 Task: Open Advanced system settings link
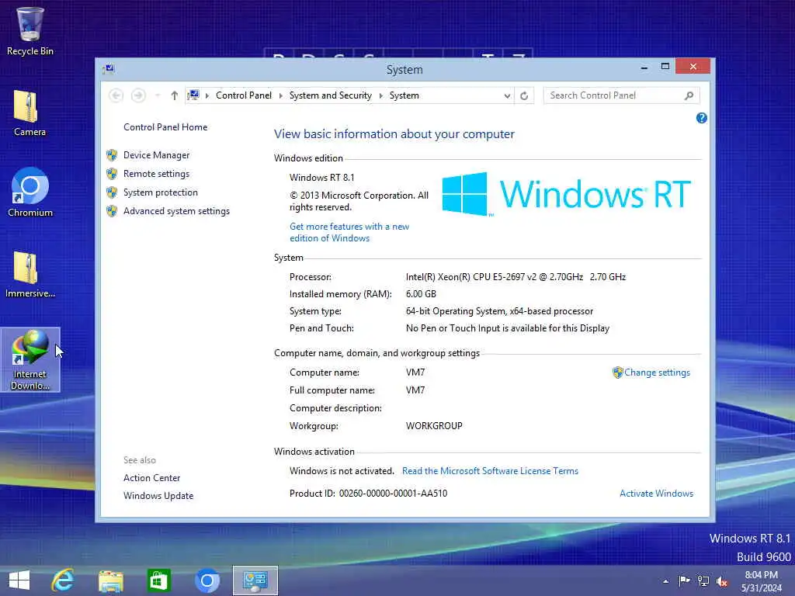[176, 211]
